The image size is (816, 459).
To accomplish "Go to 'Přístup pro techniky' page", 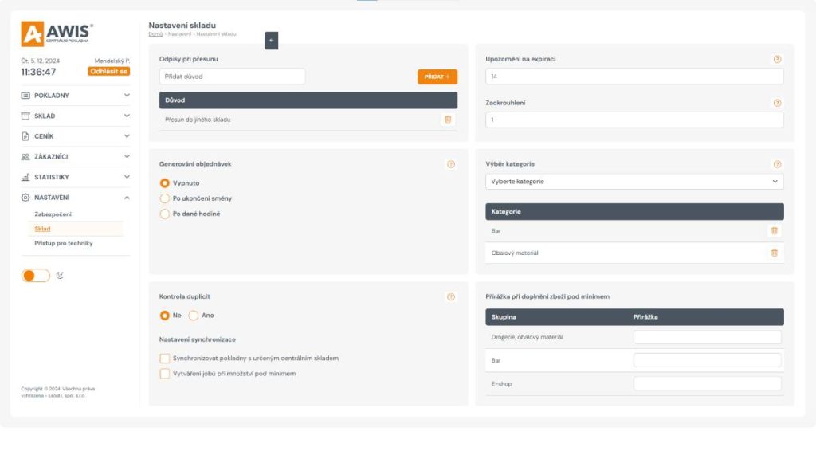I will [64, 243].
